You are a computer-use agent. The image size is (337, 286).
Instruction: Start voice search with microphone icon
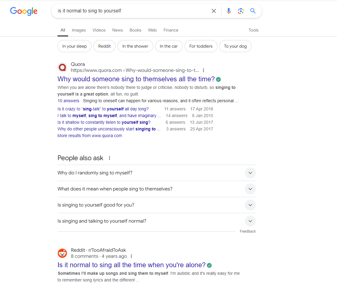[229, 11]
